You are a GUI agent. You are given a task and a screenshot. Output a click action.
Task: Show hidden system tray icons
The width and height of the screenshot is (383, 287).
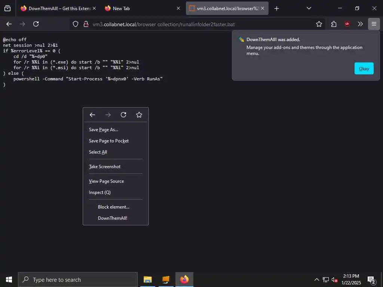pyautogui.click(x=316, y=280)
